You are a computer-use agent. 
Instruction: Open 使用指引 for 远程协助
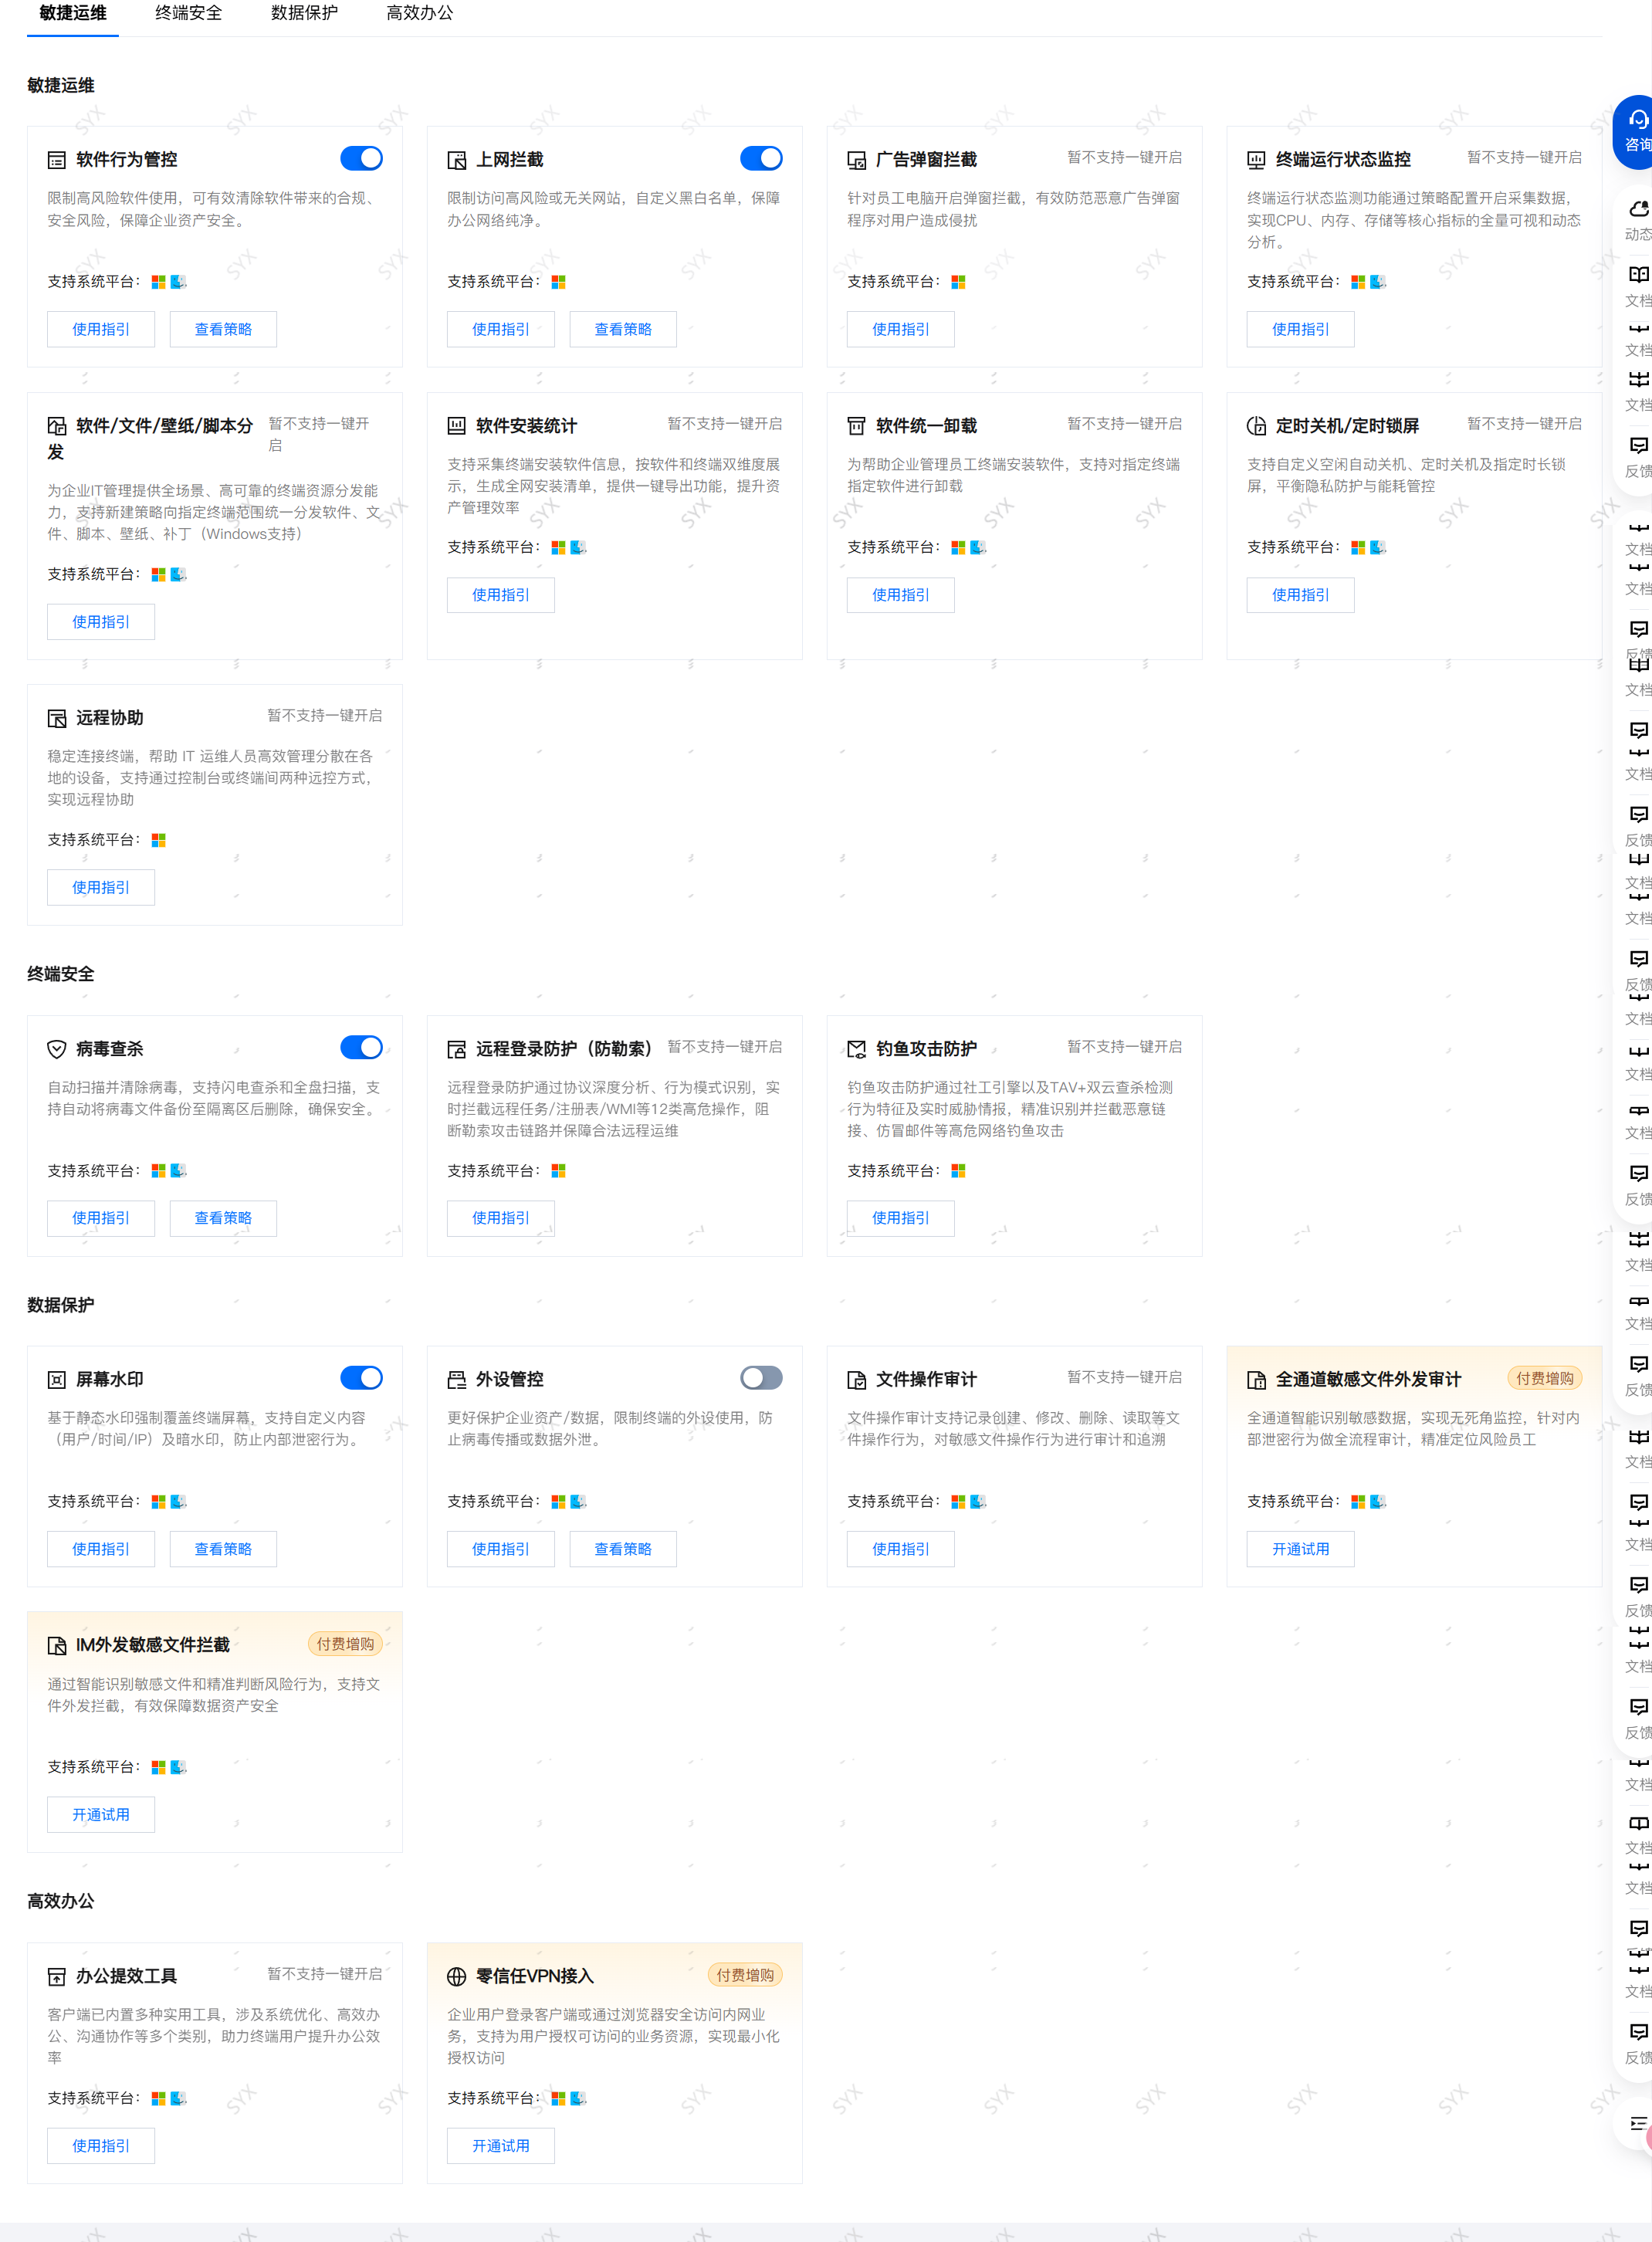(101, 887)
